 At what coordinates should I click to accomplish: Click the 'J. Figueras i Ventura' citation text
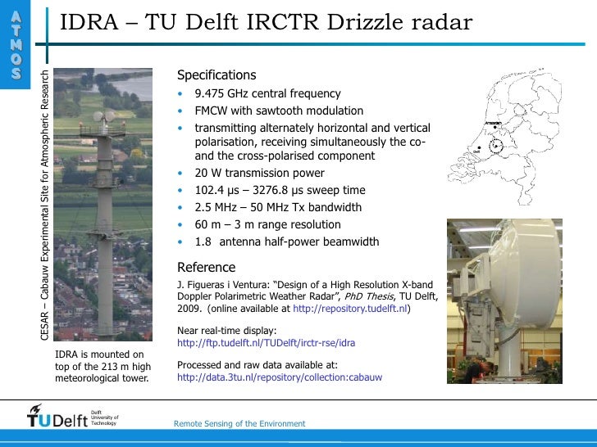tap(308, 296)
